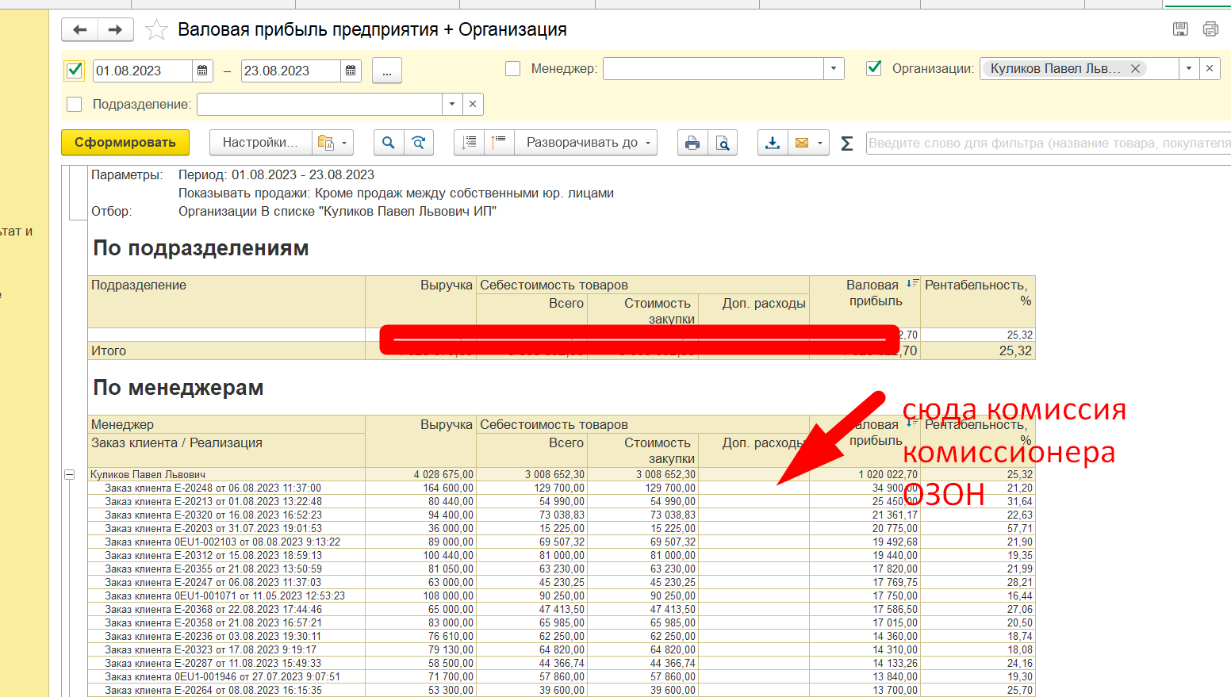Open the Разворачивать до dropdown
The height and width of the screenshot is (697, 1231).
588,143
